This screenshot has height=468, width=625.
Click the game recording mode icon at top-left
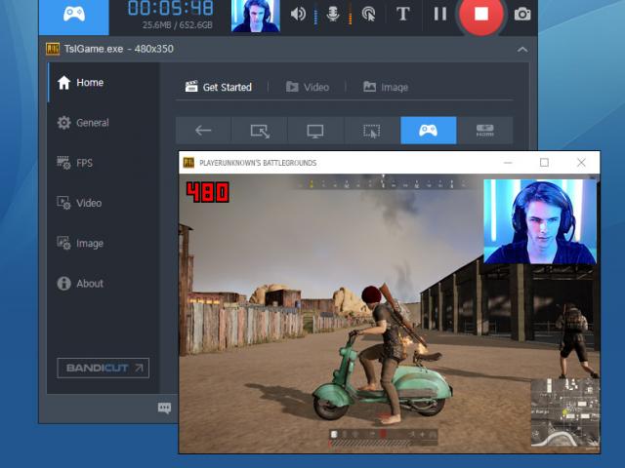(x=73, y=15)
